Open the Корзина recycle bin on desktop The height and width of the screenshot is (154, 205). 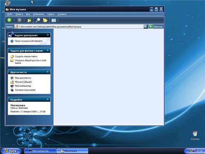tap(195, 135)
